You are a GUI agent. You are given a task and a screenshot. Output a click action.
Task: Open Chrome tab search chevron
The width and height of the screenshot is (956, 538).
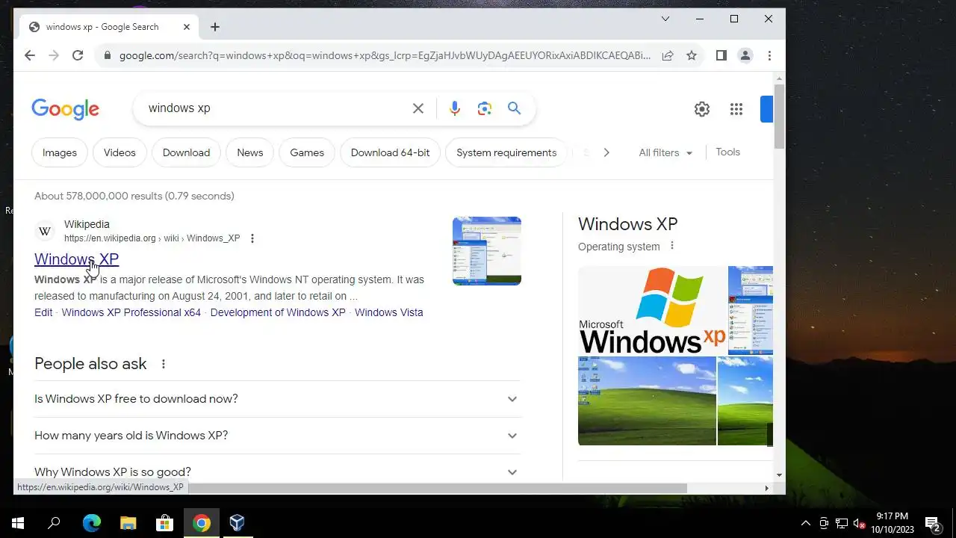point(665,19)
